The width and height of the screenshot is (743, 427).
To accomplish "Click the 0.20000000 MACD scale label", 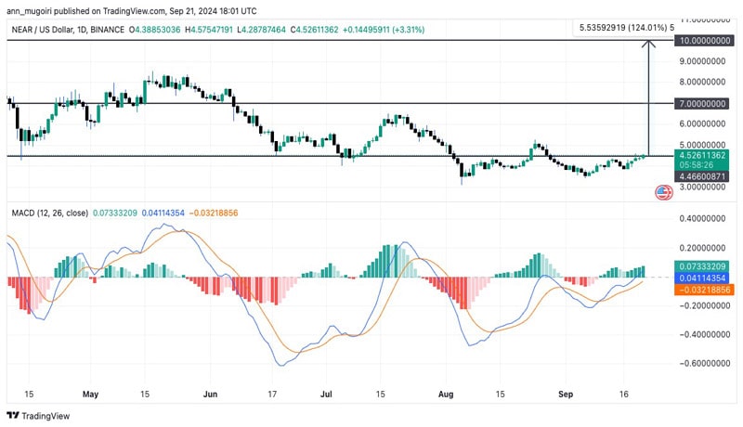I will (x=703, y=248).
